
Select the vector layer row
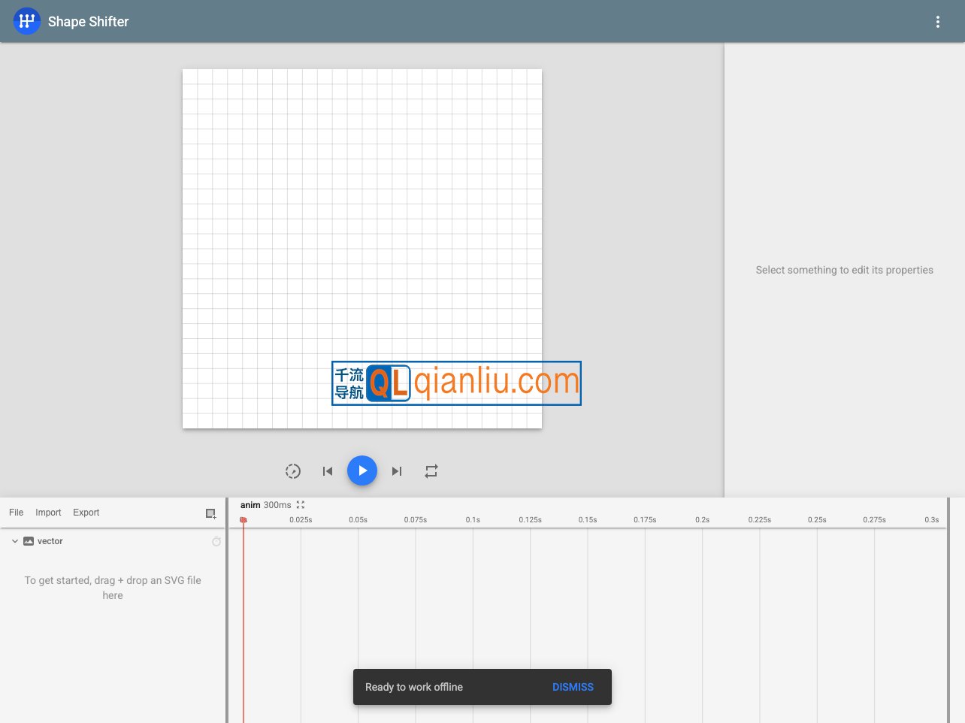113,541
